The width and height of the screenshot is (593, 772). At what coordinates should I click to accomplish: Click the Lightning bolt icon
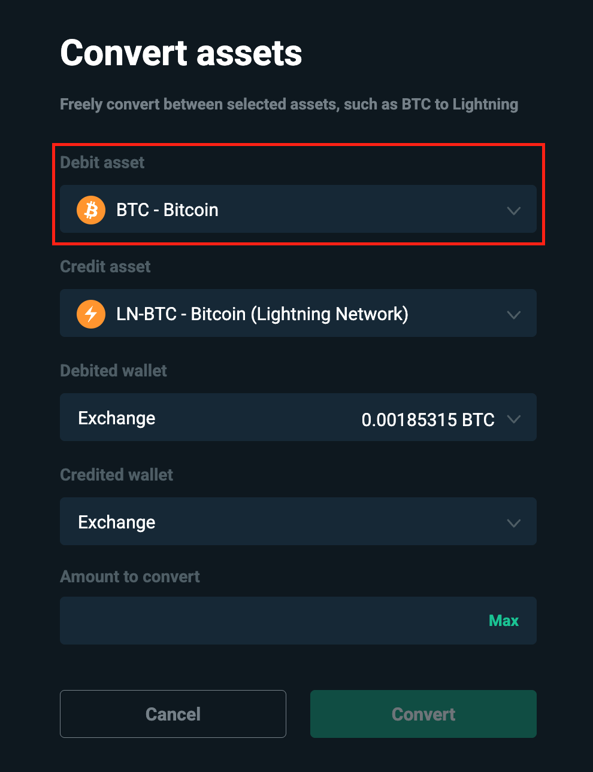tap(91, 314)
